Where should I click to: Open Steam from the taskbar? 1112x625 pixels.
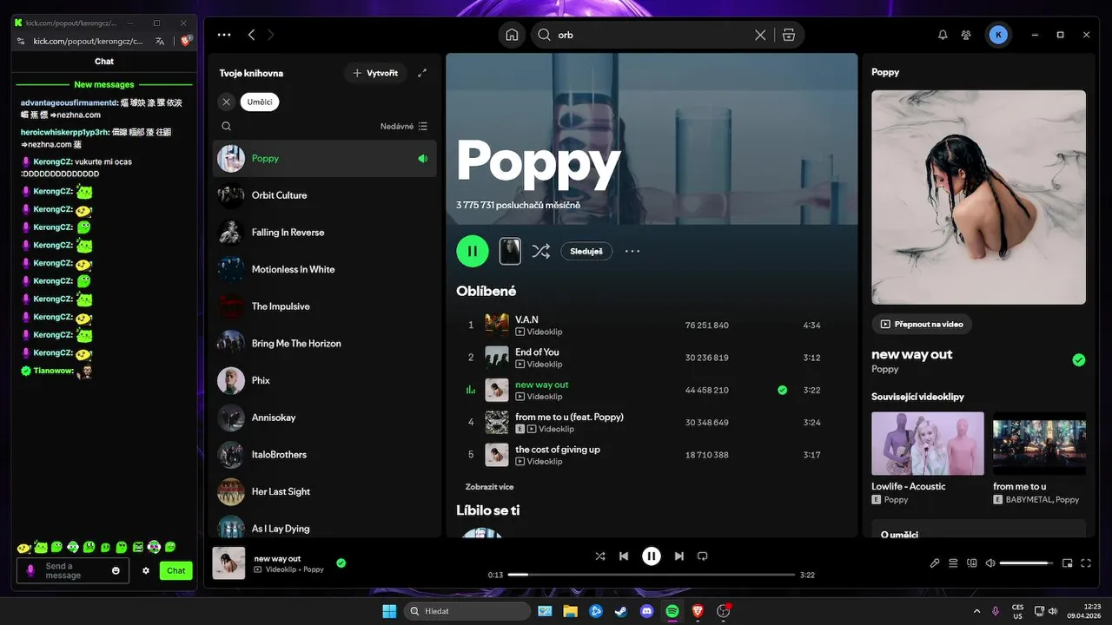(x=620, y=611)
